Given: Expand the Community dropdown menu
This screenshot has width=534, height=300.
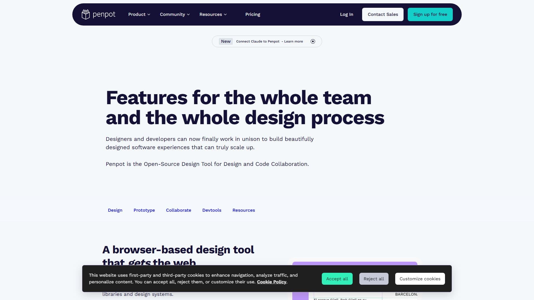Looking at the screenshot, I should (175, 14).
